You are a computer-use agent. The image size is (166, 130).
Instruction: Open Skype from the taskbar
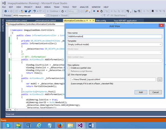coord(8,125)
